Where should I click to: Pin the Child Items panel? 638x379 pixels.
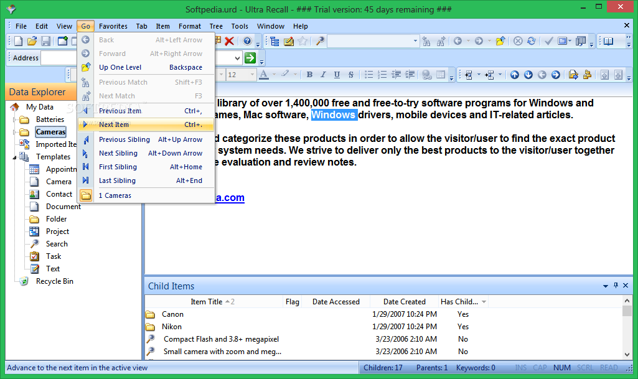(616, 286)
